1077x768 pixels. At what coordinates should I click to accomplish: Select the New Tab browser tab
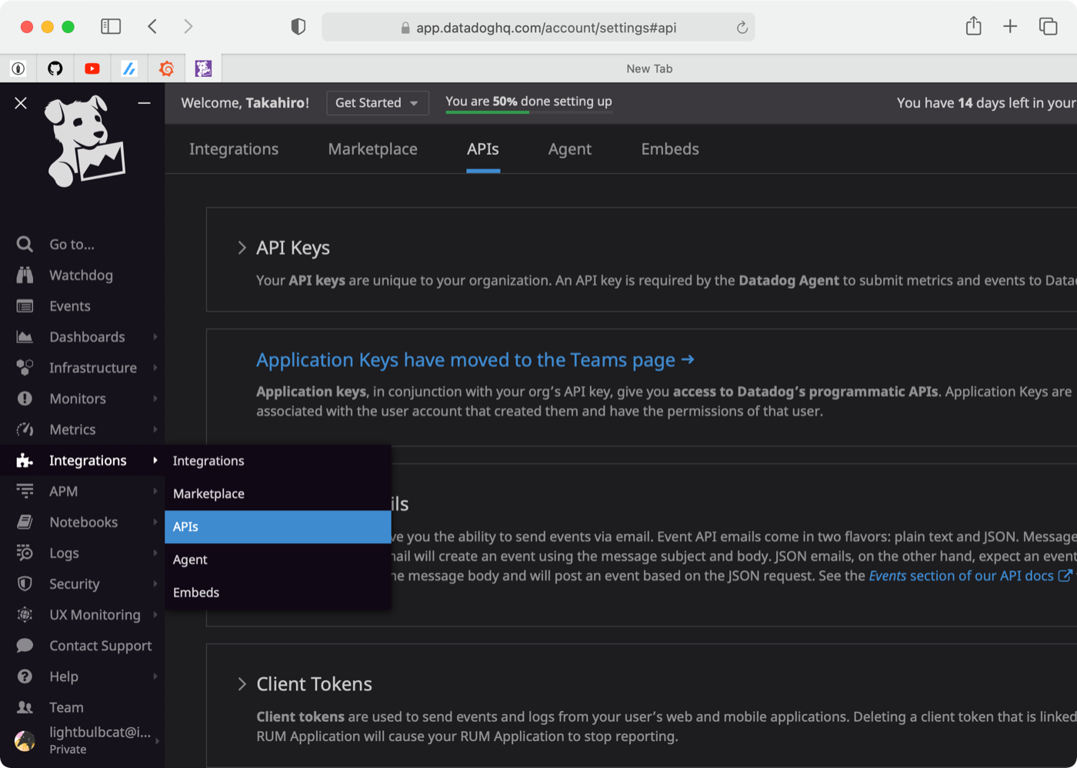point(649,68)
